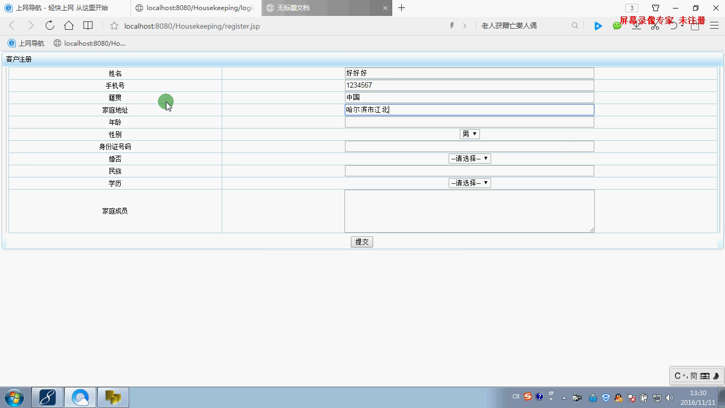Open the WeChat extension icon
The height and width of the screenshot is (408, 725).
(x=617, y=25)
